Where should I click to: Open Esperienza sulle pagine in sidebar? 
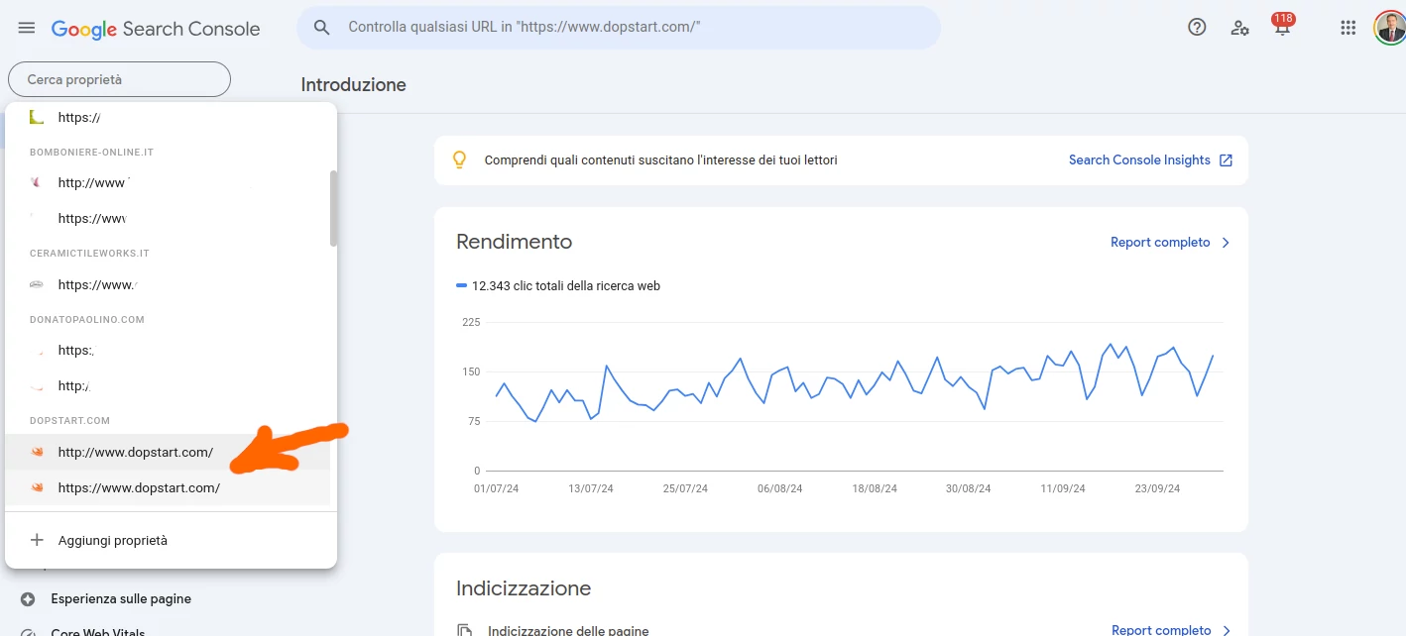click(x=121, y=599)
